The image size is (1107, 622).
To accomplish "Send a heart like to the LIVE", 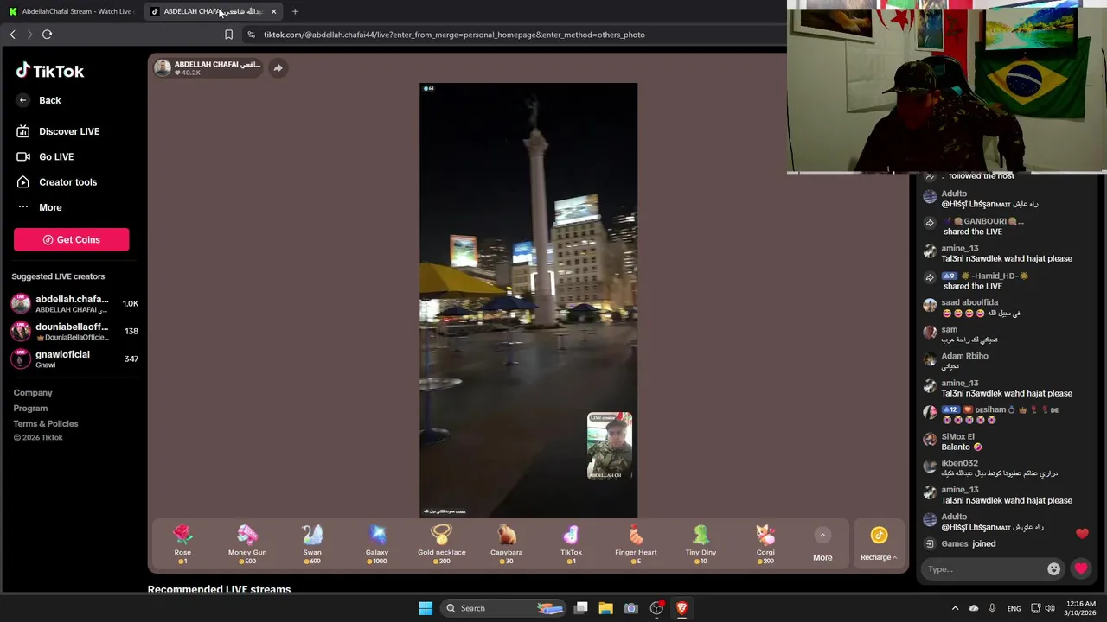I will click(1081, 568).
